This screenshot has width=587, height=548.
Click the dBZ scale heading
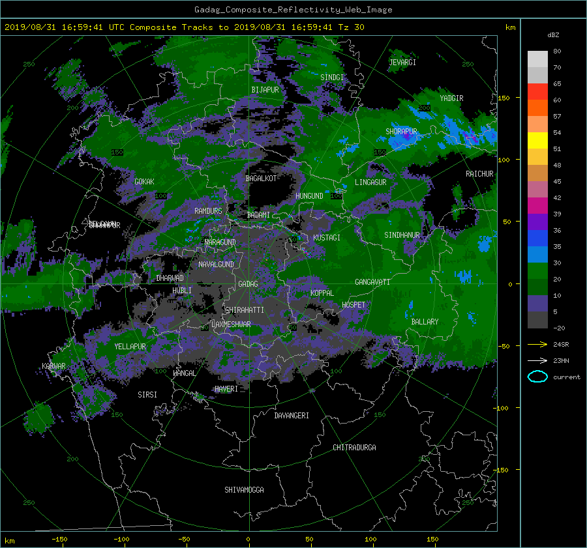pyautogui.click(x=553, y=35)
